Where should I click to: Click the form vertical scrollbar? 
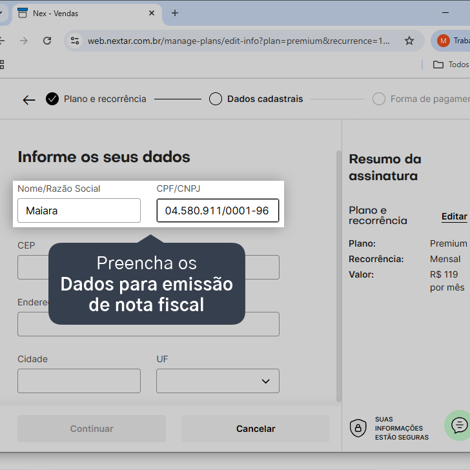[339, 276]
